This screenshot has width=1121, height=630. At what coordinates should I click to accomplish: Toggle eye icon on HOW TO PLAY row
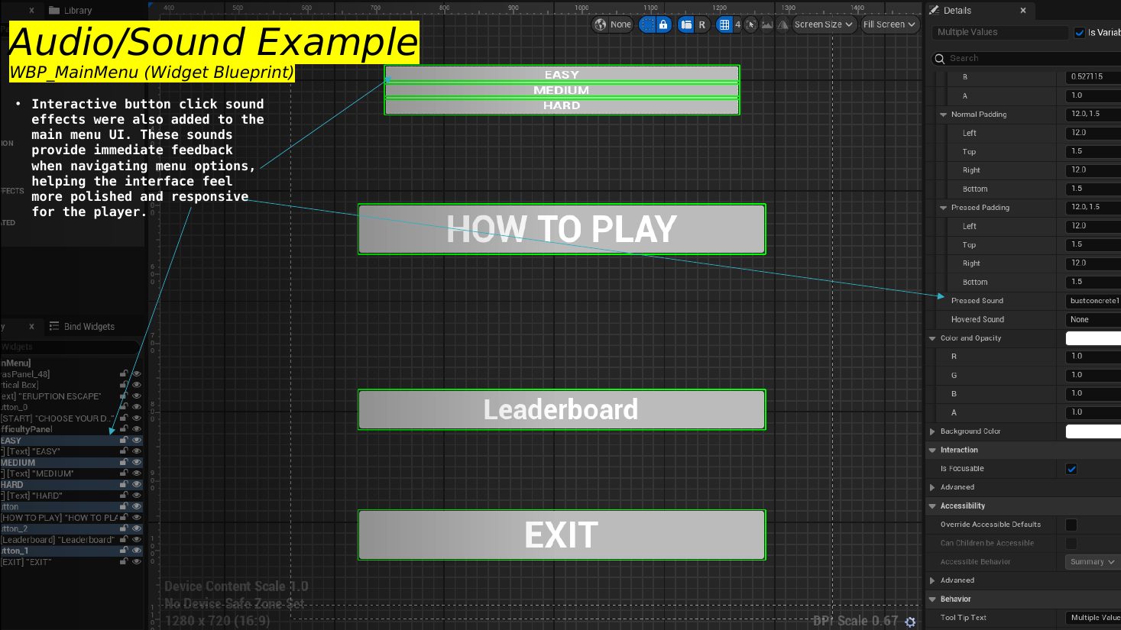tap(137, 517)
